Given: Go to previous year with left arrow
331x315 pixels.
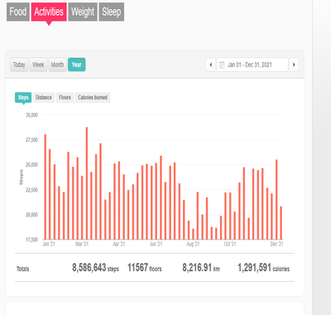Looking at the screenshot, I should pyautogui.click(x=211, y=65).
